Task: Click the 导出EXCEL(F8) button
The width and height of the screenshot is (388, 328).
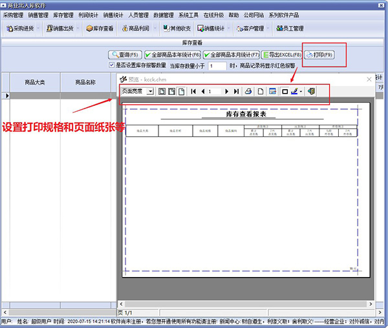Action: pyautogui.click(x=281, y=55)
